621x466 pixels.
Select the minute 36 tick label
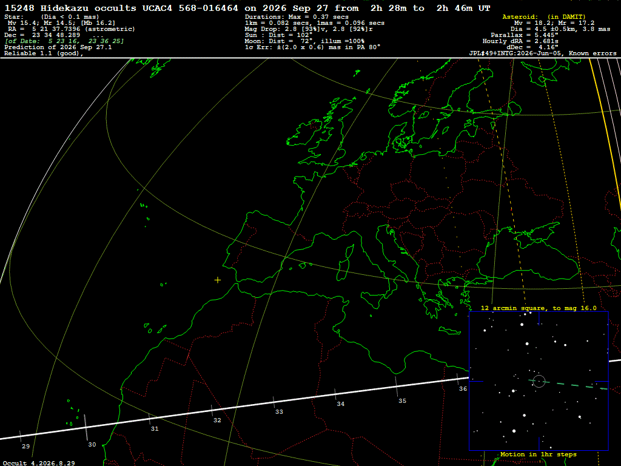pos(463,389)
